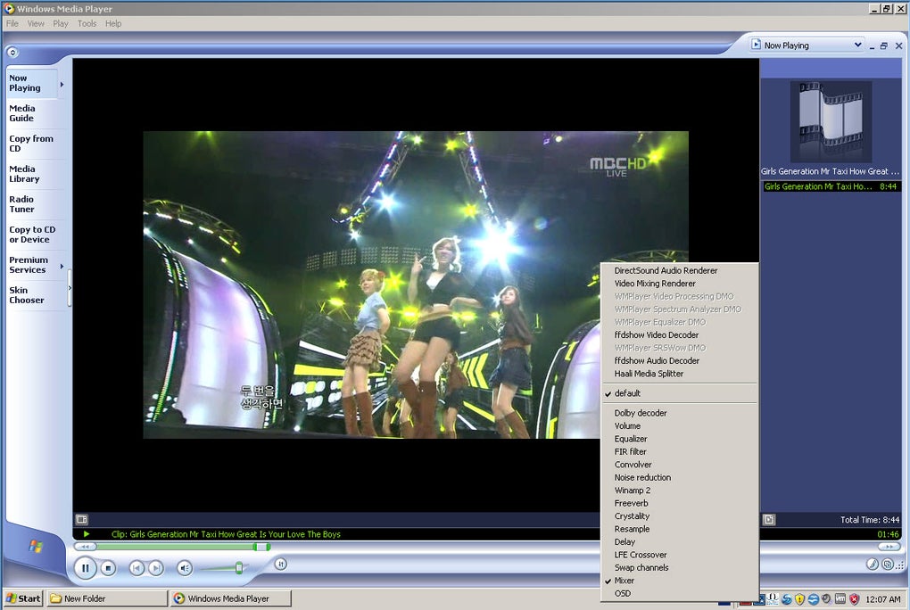Image resolution: width=910 pixels, height=610 pixels.
Task: Click Windows Media Player taskbar button
Action: click(230, 598)
